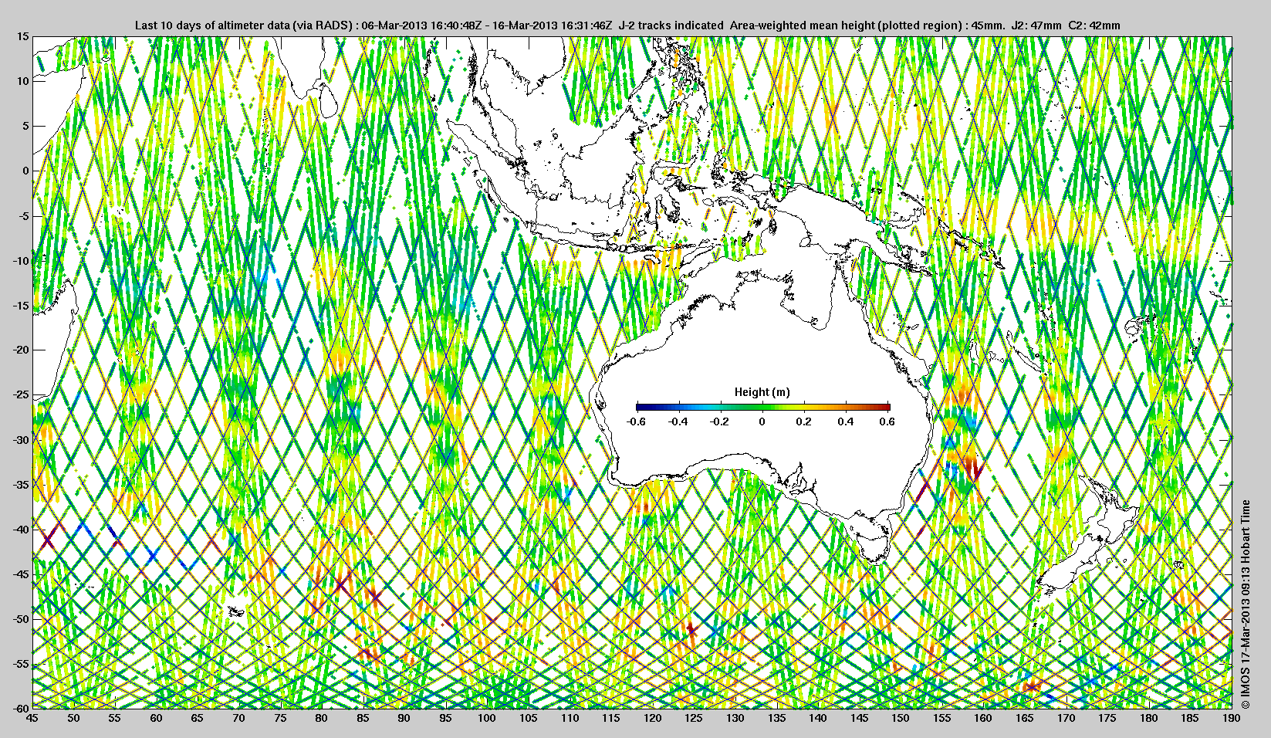Click longitude axis label 190
This screenshot has width=1271, height=738.
[1231, 719]
